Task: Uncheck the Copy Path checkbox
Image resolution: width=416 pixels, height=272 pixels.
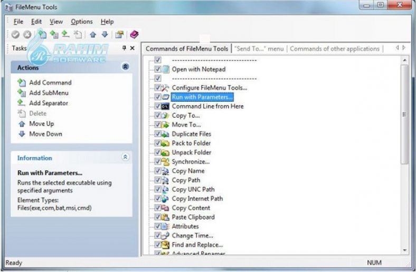Action: point(158,180)
